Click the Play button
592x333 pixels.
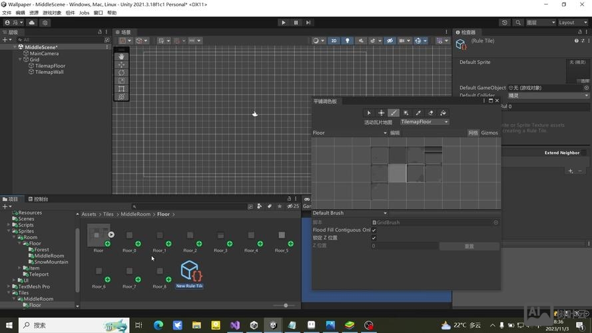[284, 23]
